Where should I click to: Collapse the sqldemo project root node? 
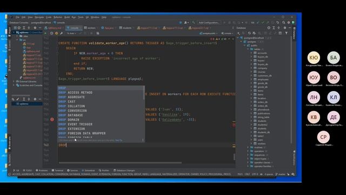click(14, 32)
